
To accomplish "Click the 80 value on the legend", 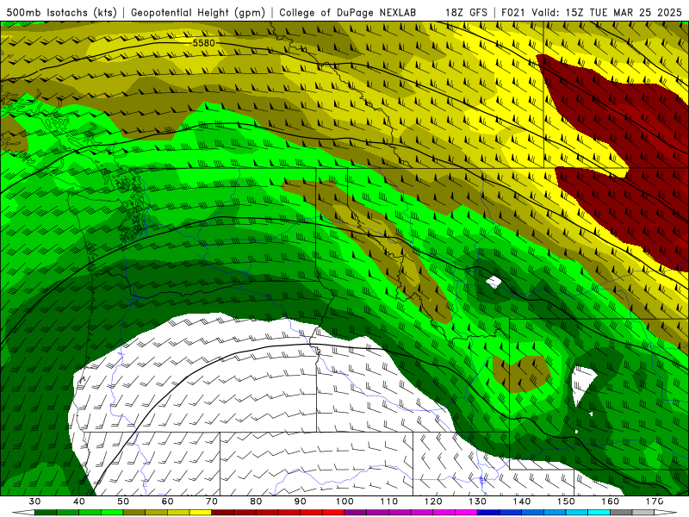I will pos(256,501).
